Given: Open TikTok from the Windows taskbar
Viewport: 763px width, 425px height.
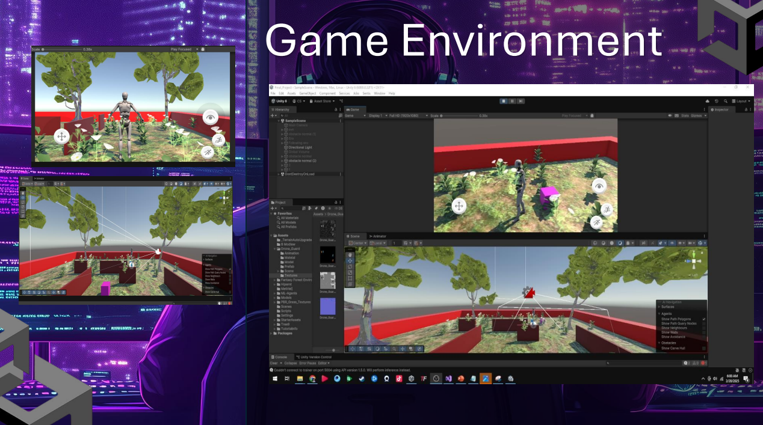Looking at the screenshot, I should coord(398,379).
